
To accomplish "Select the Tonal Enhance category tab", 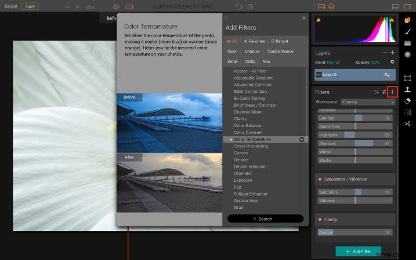I will click(280, 52).
